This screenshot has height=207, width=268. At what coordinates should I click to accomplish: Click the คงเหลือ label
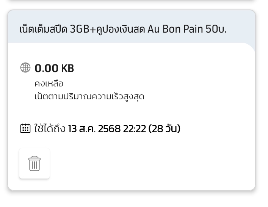tap(49, 83)
